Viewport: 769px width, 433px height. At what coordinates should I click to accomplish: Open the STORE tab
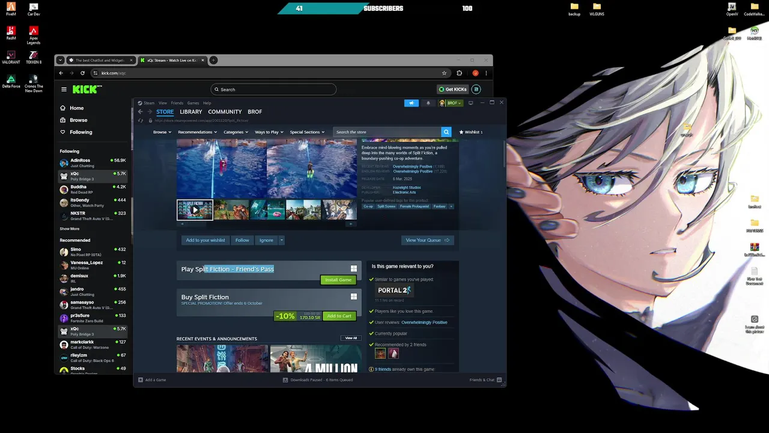[x=165, y=112]
